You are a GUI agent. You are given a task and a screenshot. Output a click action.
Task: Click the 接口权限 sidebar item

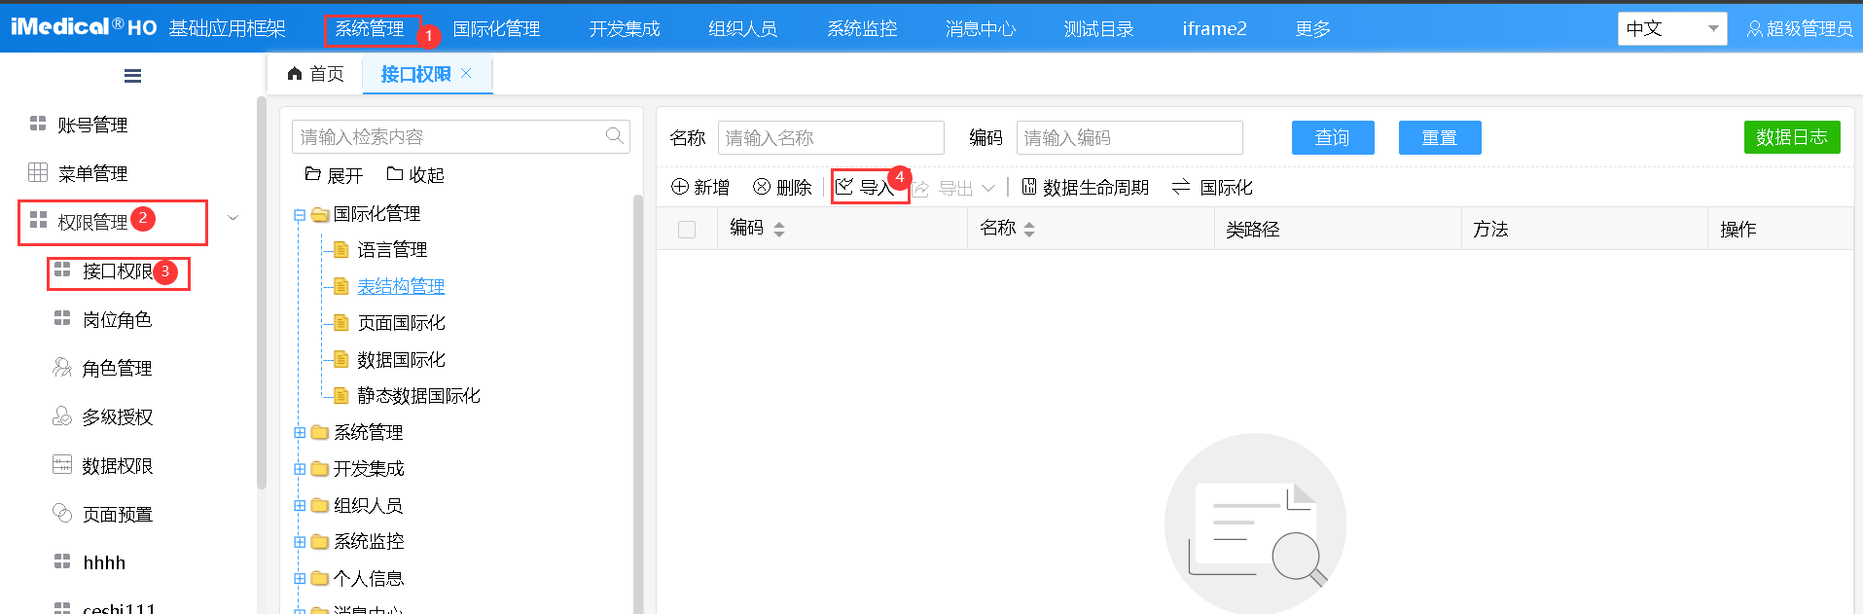pyautogui.click(x=118, y=271)
